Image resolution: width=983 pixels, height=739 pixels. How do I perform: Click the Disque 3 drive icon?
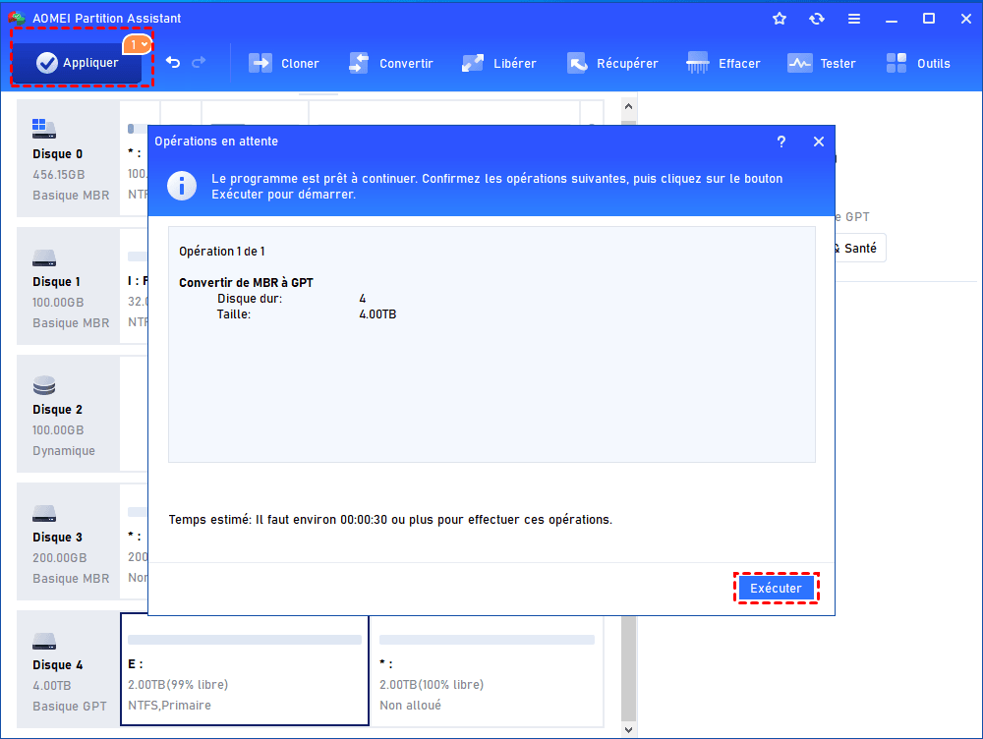click(x=44, y=513)
